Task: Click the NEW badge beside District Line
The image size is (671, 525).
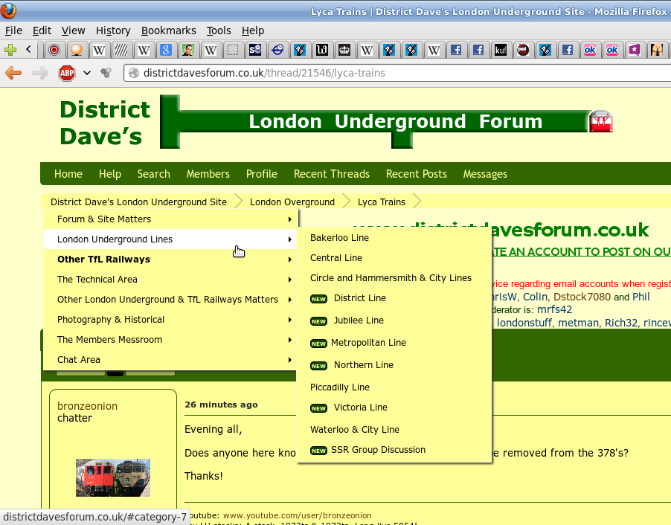Action: (x=318, y=299)
